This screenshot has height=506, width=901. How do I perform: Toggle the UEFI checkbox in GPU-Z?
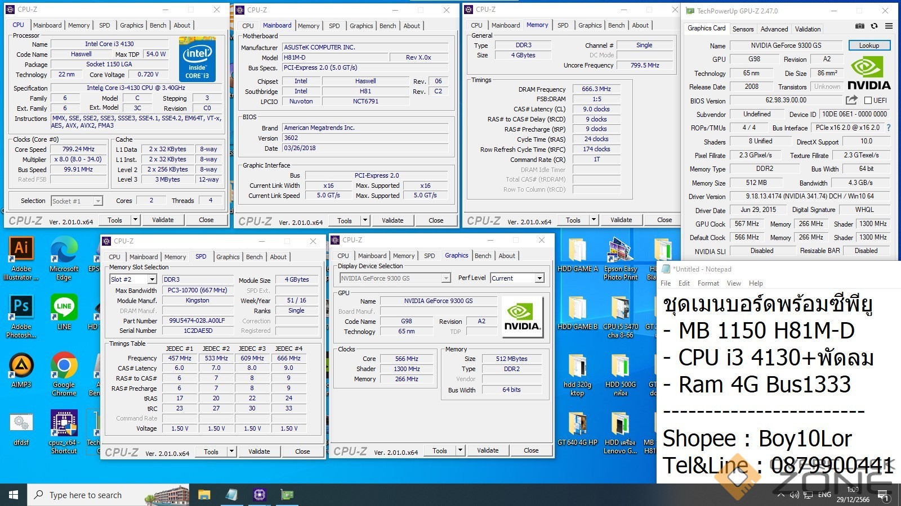pyautogui.click(x=868, y=101)
